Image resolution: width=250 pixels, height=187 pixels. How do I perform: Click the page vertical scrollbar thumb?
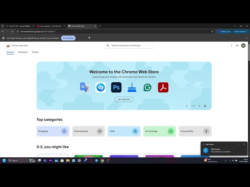[249, 52]
